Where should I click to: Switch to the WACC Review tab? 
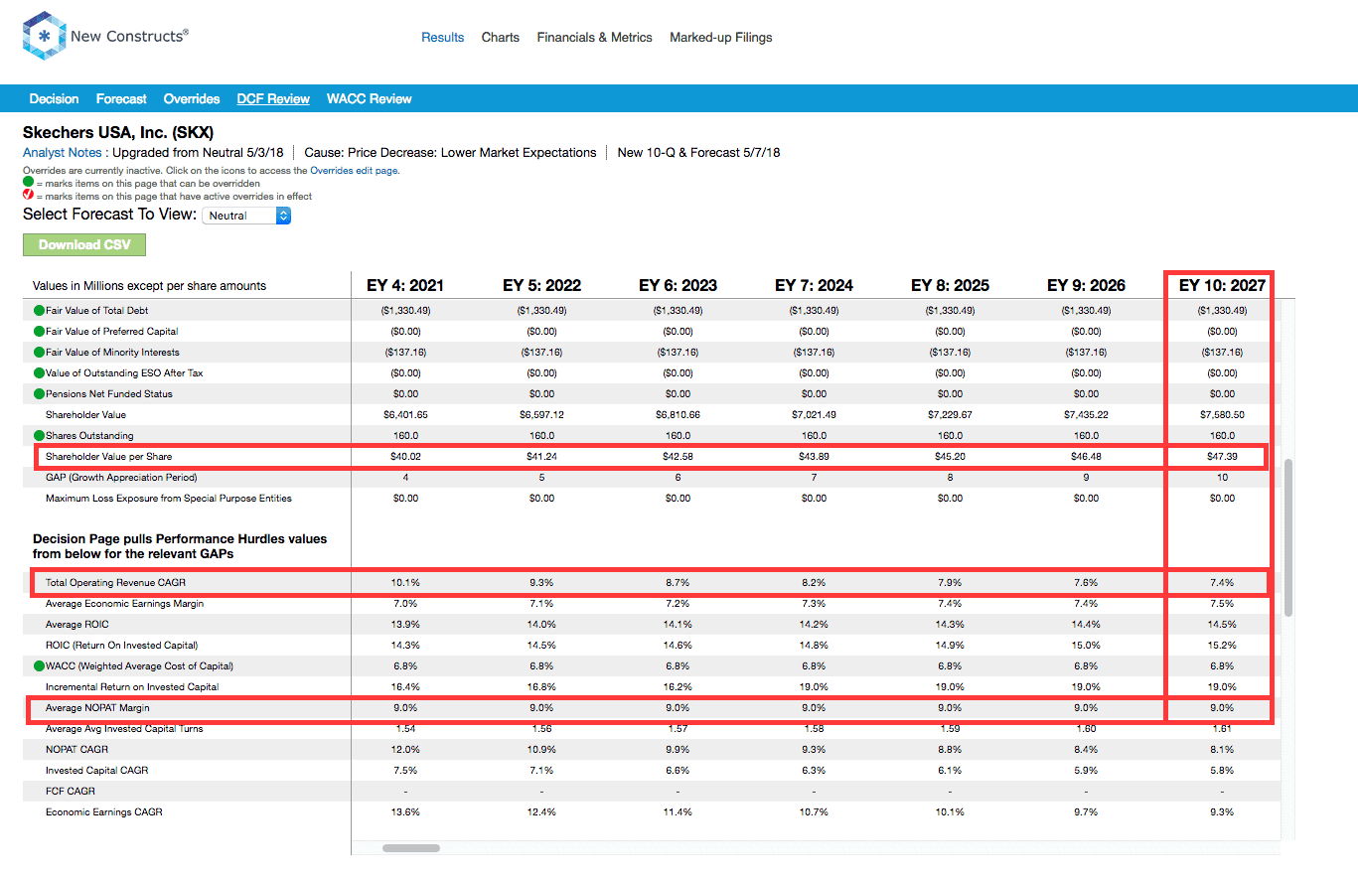pos(370,99)
